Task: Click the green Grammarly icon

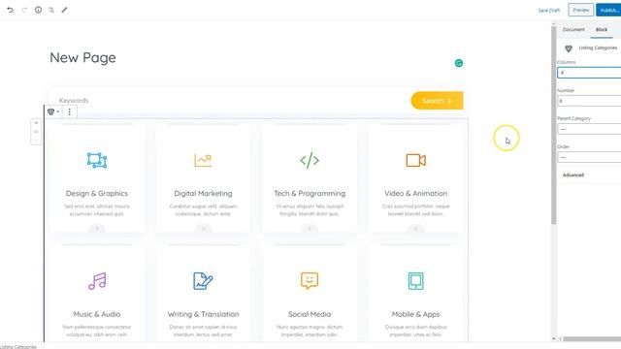Action: pyautogui.click(x=459, y=63)
